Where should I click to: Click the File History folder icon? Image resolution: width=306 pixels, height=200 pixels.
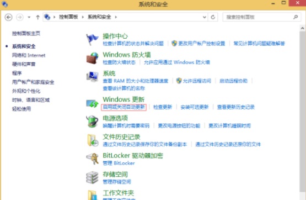92,140
